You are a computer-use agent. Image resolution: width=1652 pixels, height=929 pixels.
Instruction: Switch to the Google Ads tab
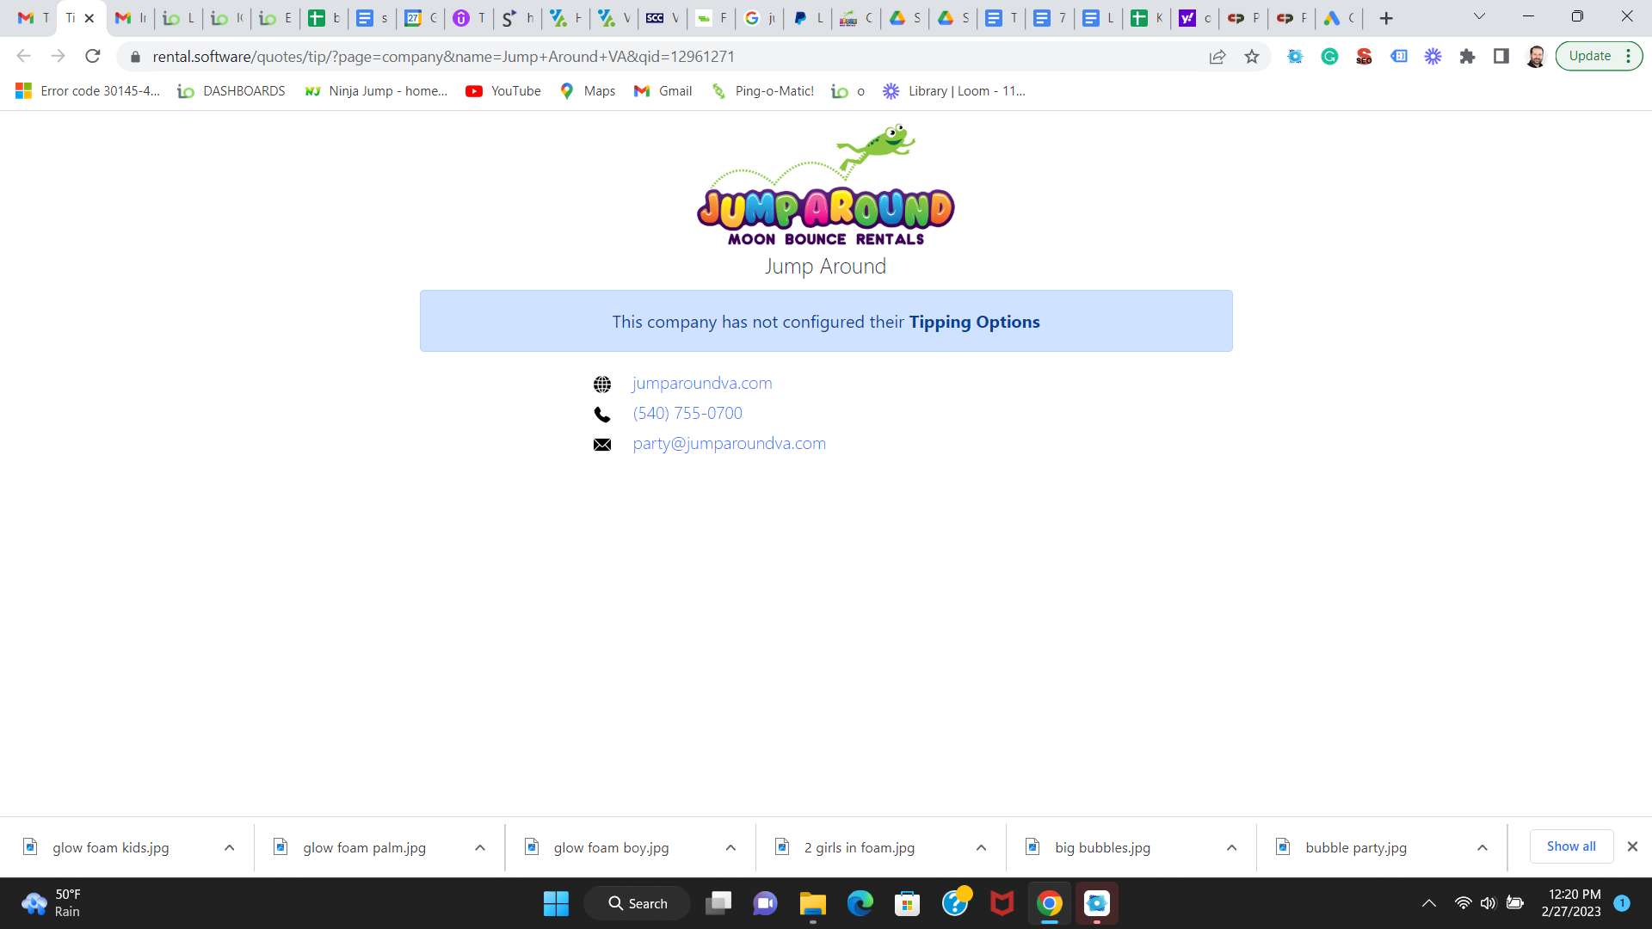coord(1340,18)
